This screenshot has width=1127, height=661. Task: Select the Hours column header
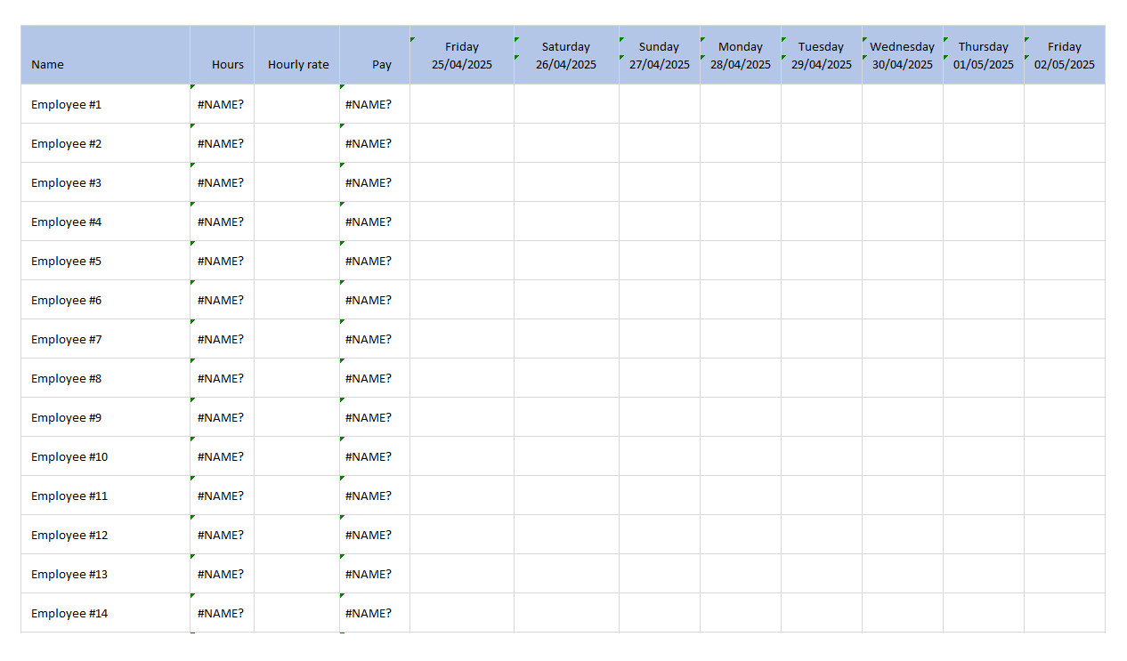[x=222, y=55]
